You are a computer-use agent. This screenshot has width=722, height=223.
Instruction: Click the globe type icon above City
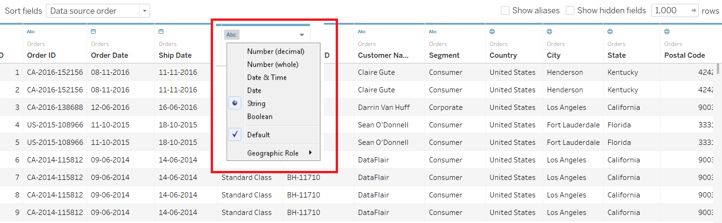pos(550,32)
